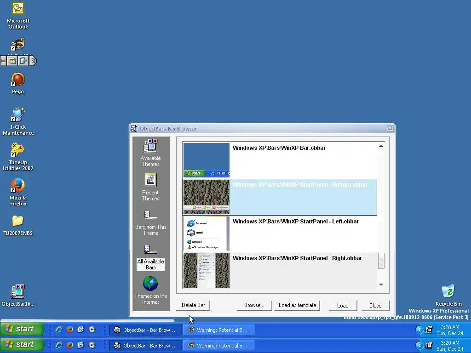Expand hidden tray icons on upper taskbar
The image size is (471, 353).
(x=419, y=330)
